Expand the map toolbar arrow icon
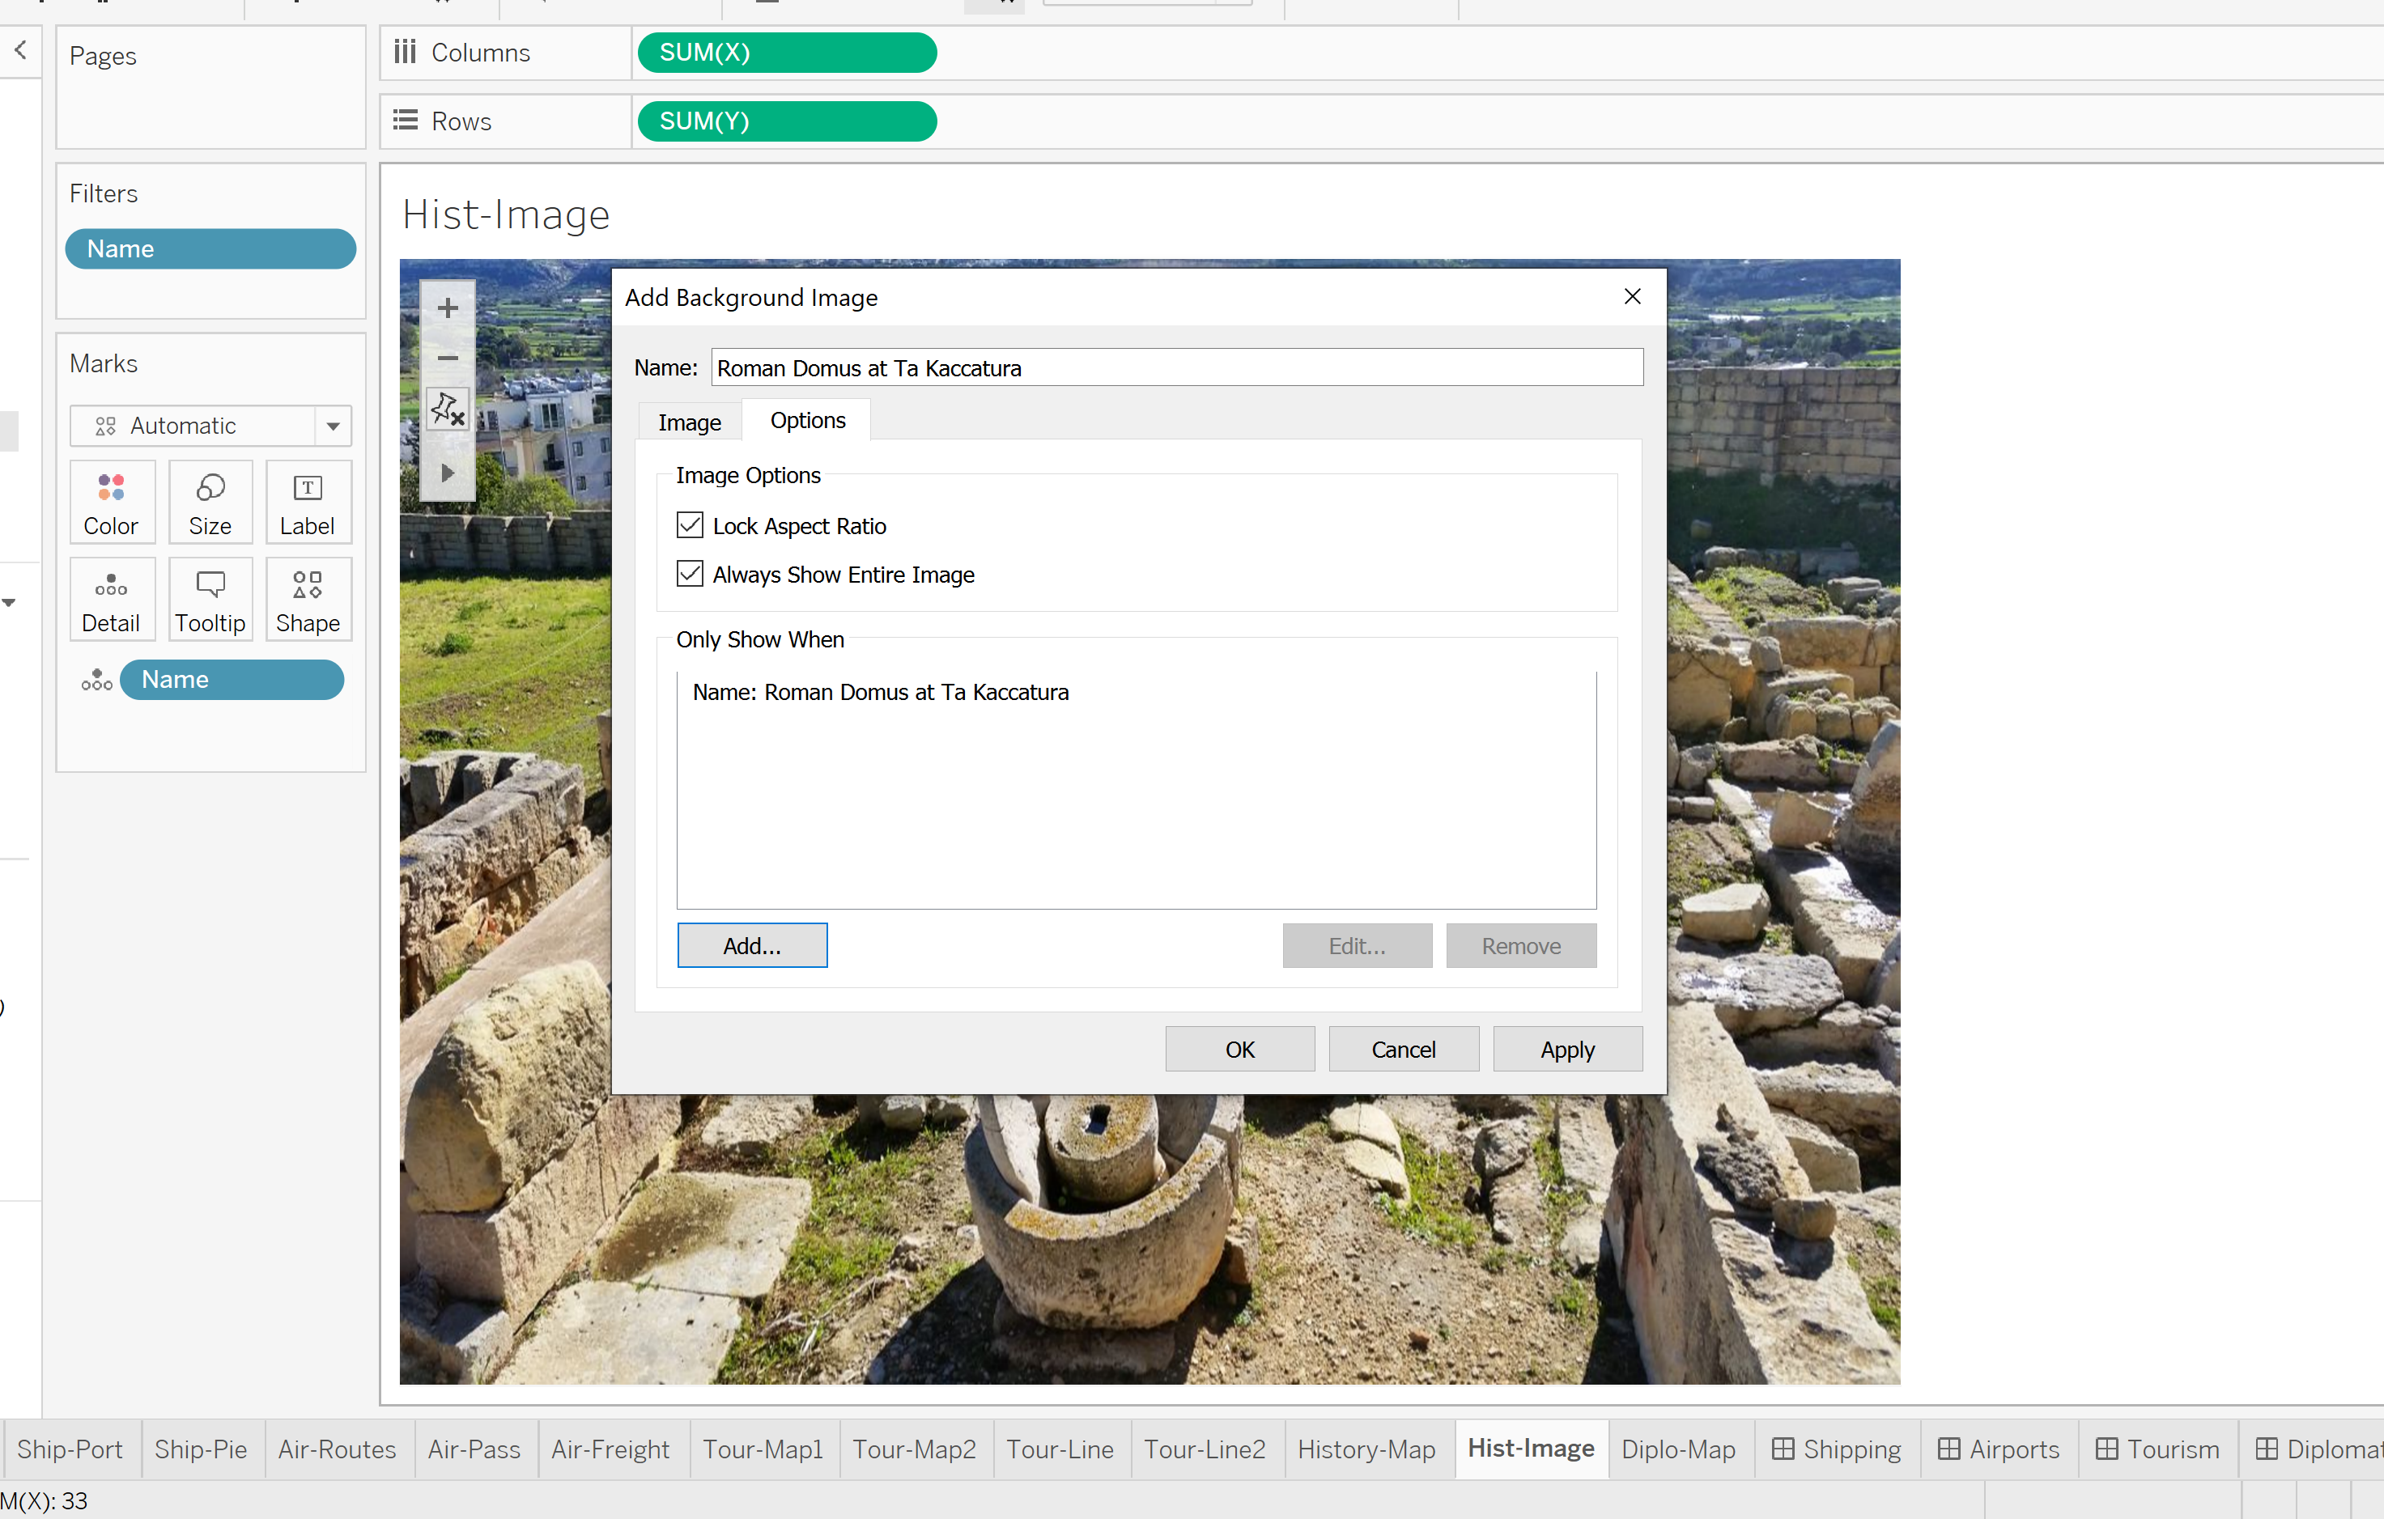This screenshot has width=2384, height=1519. pos(448,473)
